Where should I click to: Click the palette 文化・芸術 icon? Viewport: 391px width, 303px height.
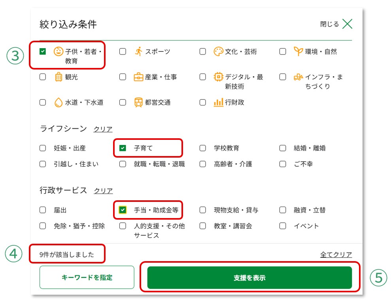pyautogui.click(x=218, y=51)
